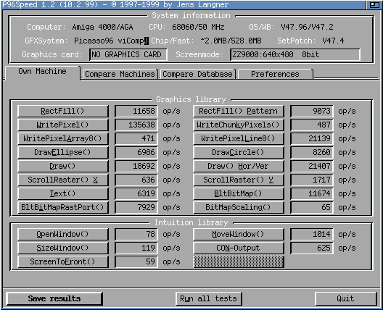Switch to the Own Machine tab
This screenshot has width=383, height=310.
pyautogui.click(x=42, y=72)
